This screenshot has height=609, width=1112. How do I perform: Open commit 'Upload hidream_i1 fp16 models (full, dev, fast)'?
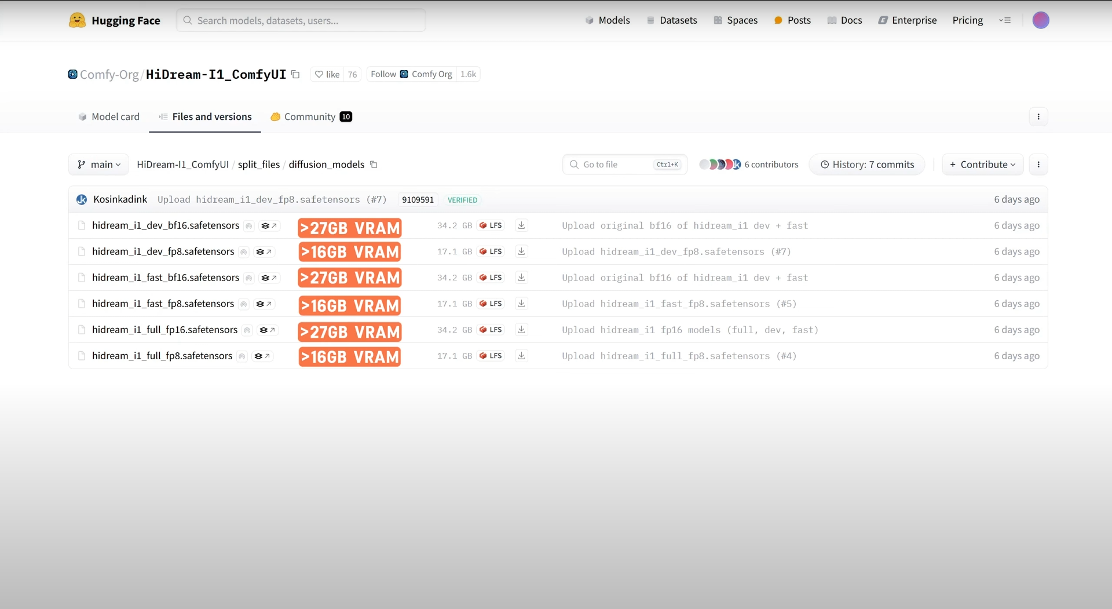tap(690, 330)
